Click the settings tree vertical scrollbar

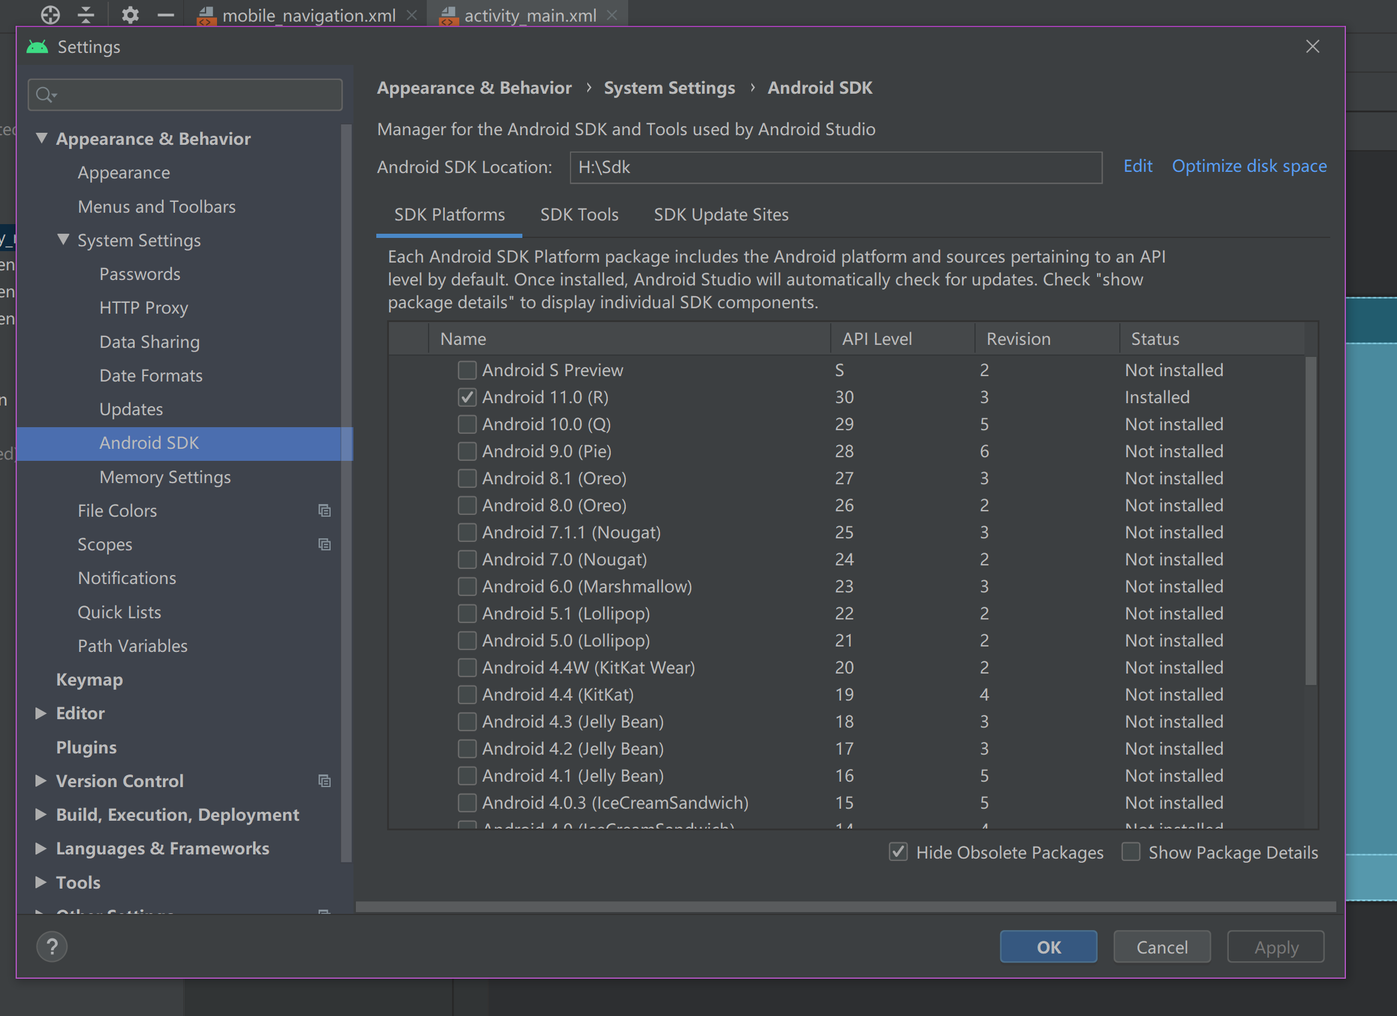[346, 493]
